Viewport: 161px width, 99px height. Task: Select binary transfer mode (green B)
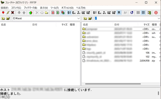[x=58, y=13]
